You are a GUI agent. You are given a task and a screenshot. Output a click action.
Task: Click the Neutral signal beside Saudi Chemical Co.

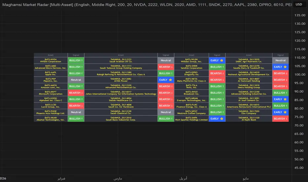tap(166, 113)
